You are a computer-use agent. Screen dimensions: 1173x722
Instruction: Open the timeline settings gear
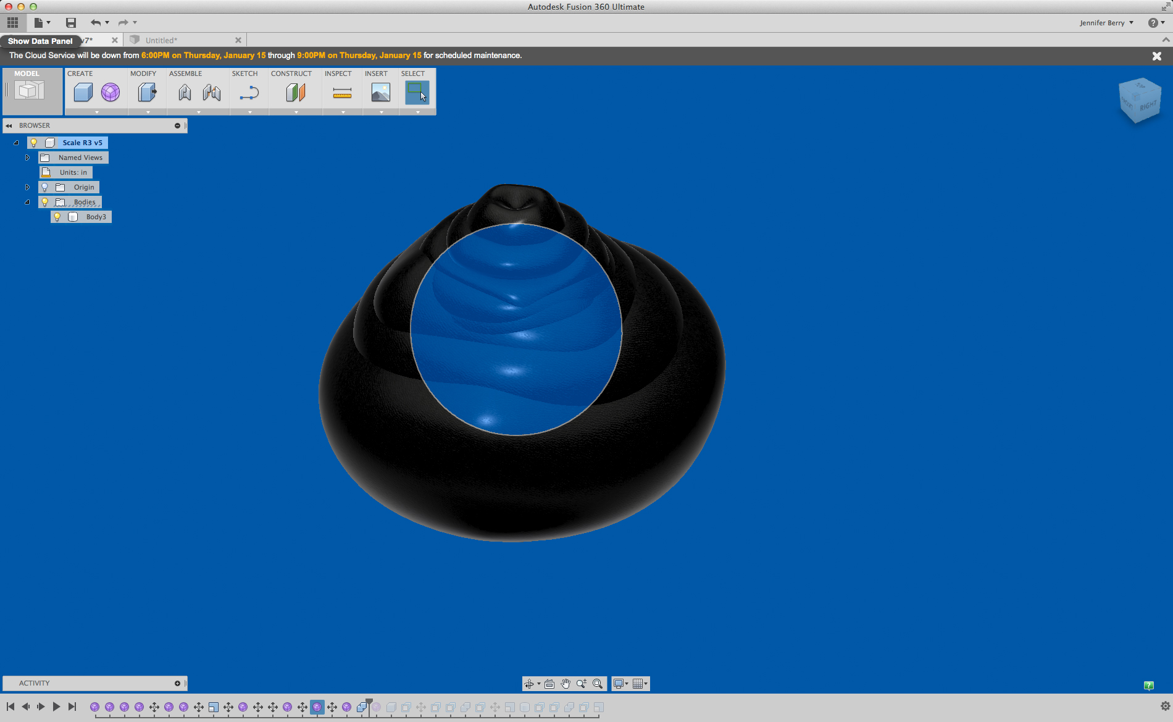click(1166, 706)
